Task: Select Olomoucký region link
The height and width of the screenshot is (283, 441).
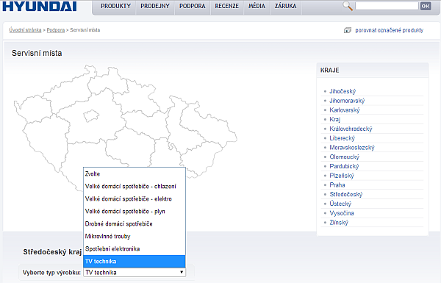Action: pos(344,157)
